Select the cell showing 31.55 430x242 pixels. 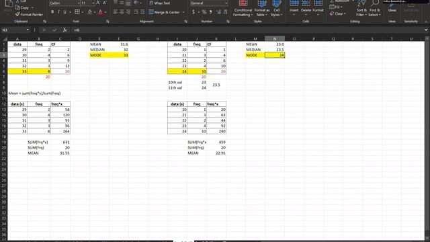click(x=60, y=153)
